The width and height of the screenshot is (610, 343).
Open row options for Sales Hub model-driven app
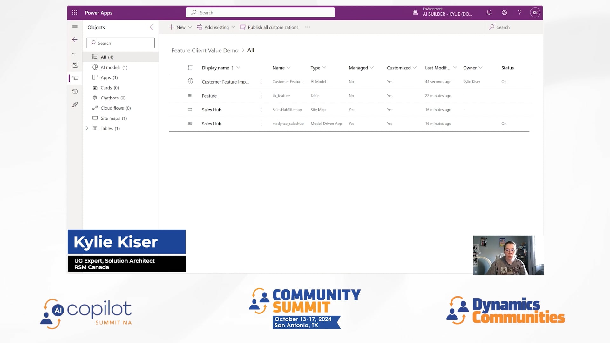click(x=261, y=124)
